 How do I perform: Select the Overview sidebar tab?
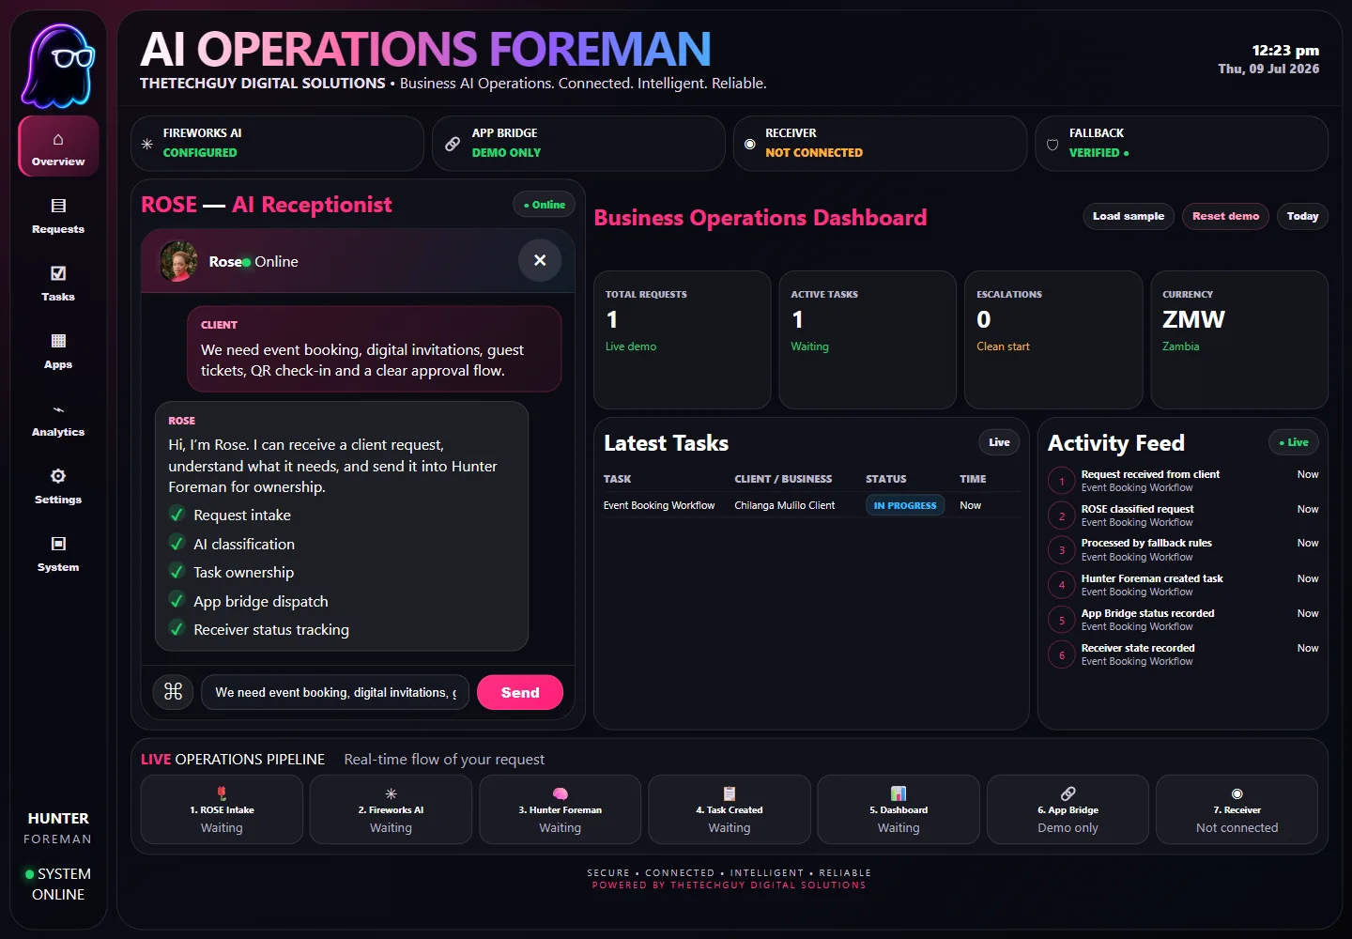click(58, 146)
